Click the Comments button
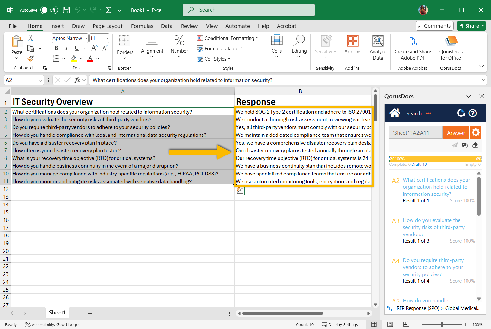This screenshot has width=491, height=329. click(434, 26)
